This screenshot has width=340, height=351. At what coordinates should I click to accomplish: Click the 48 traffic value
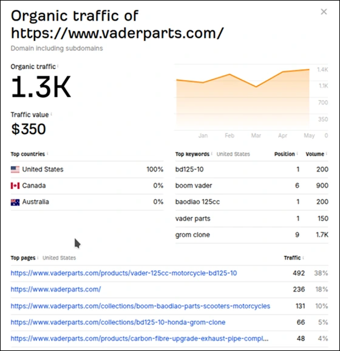(301, 338)
